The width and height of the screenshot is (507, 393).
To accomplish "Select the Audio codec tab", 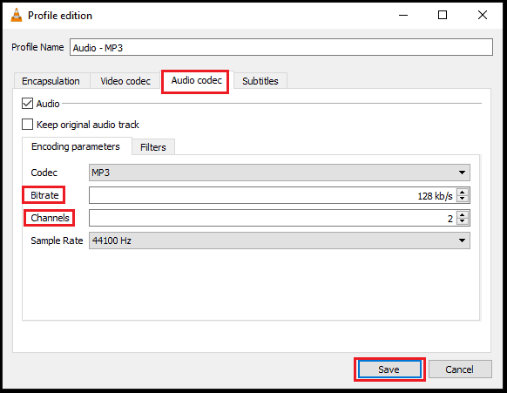I will tap(197, 80).
